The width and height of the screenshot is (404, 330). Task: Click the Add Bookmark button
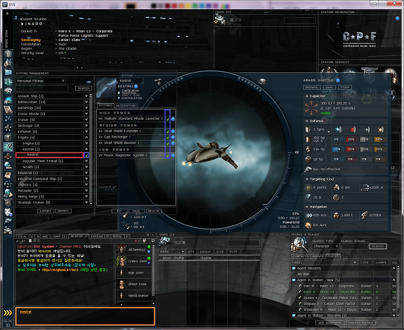tap(329, 323)
